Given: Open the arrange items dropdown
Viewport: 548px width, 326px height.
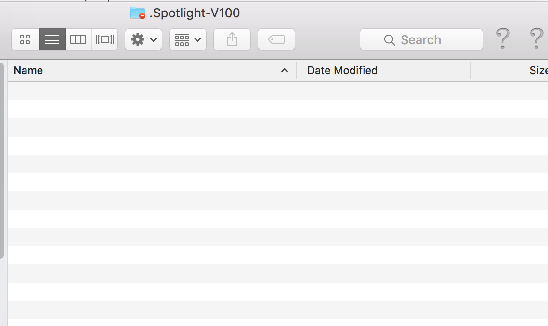Looking at the screenshot, I should [x=188, y=40].
